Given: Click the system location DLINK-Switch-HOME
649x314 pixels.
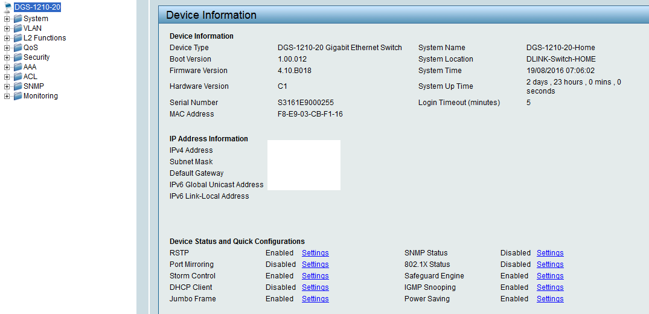Looking at the screenshot, I should pos(561,59).
